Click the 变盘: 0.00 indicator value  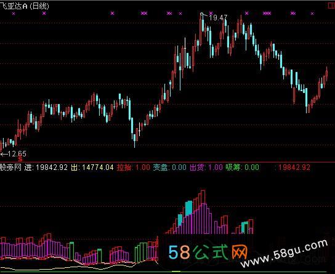170,167
